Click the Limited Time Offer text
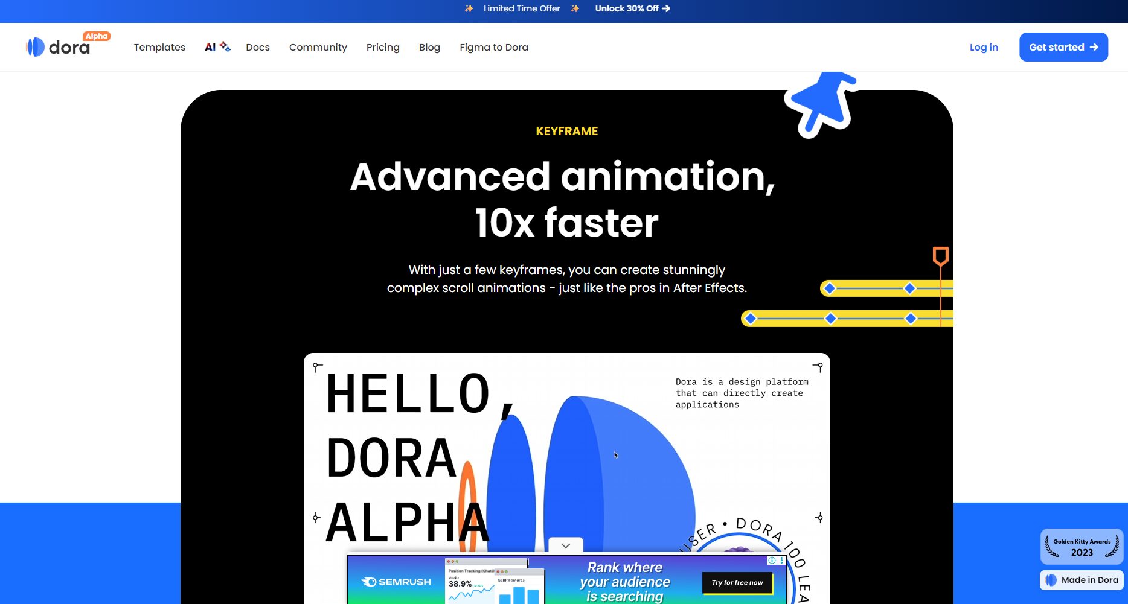The height and width of the screenshot is (604, 1128). (x=522, y=8)
